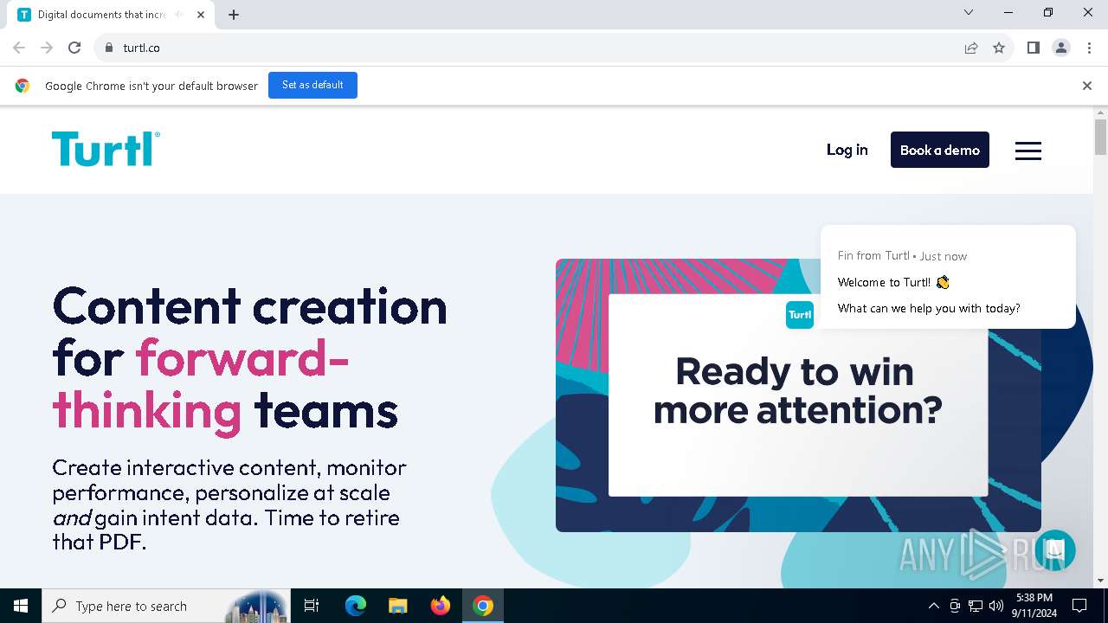Click the page vertical scrollbar thumb
This screenshot has height=623, width=1108.
1100,137
